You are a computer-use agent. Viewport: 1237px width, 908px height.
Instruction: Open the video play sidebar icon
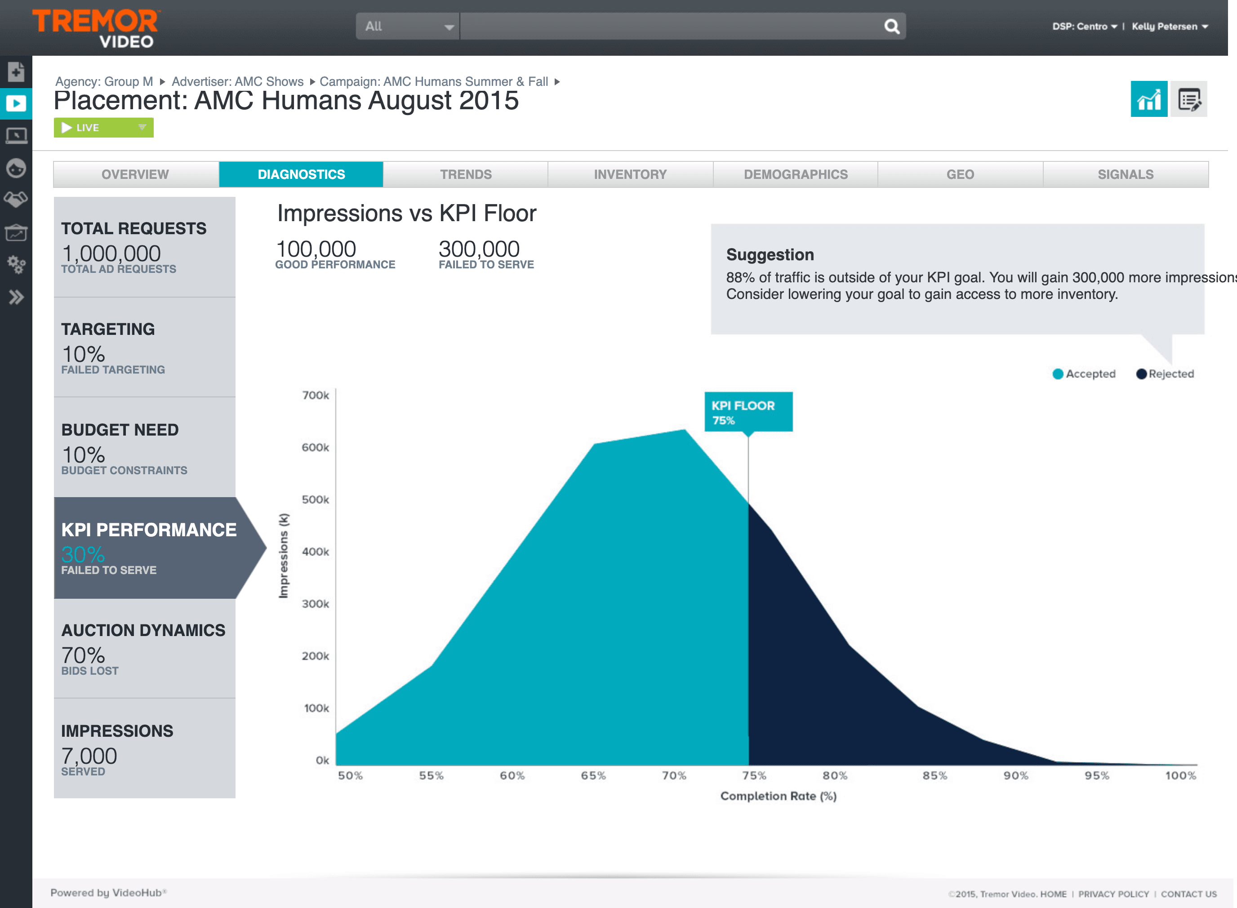point(16,103)
